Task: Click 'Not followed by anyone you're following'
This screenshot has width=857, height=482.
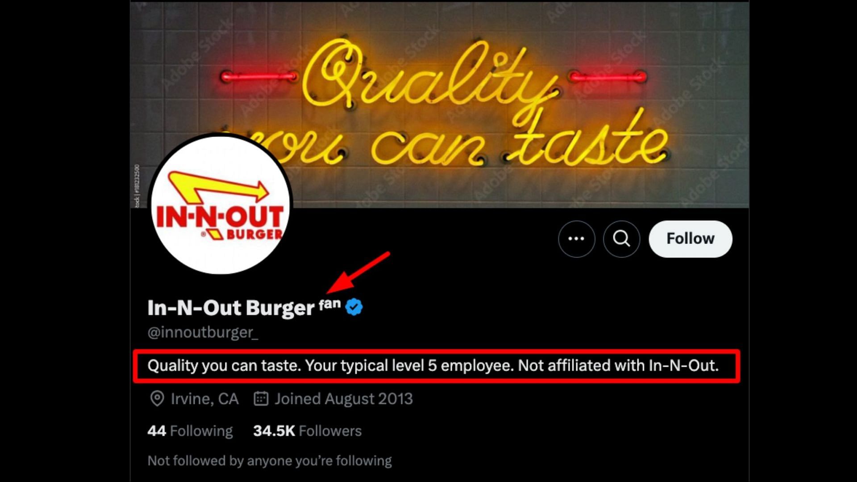Action: pos(270,461)
